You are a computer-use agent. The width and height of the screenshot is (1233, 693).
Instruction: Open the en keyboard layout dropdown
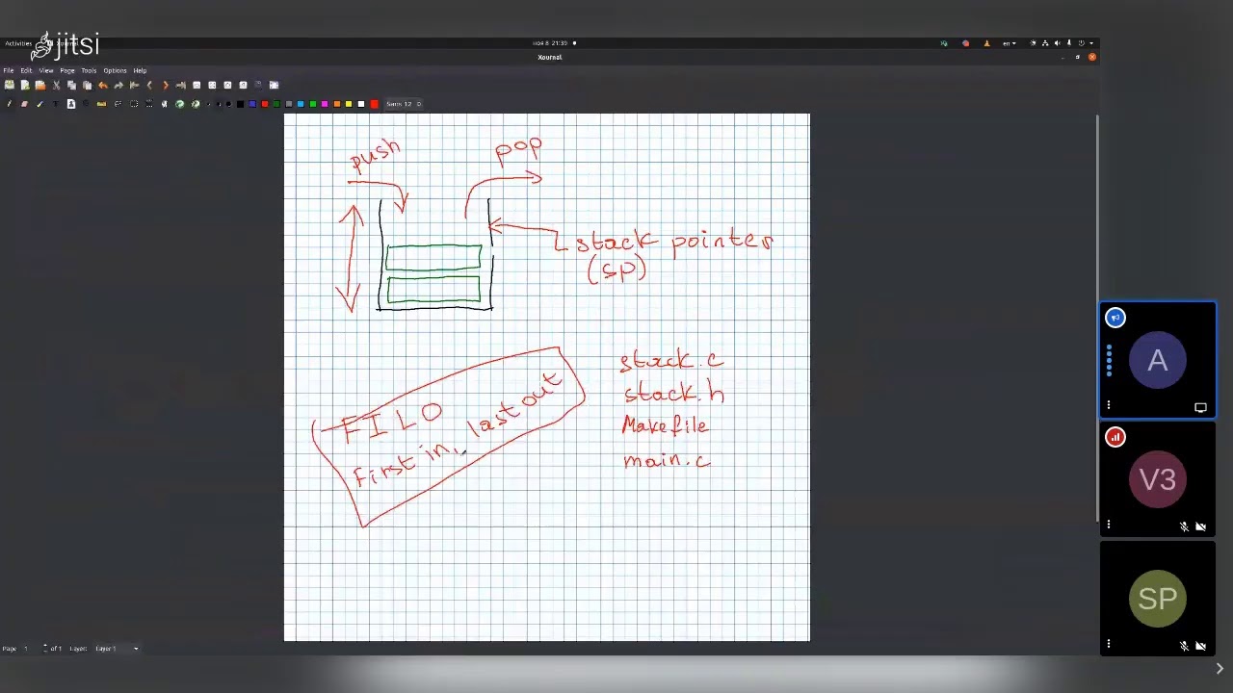[x=1009, y=42]
